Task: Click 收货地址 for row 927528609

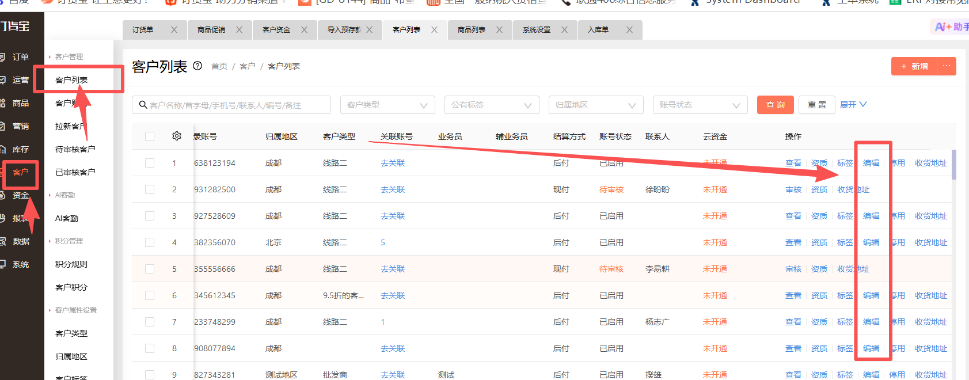Action: 931,216
